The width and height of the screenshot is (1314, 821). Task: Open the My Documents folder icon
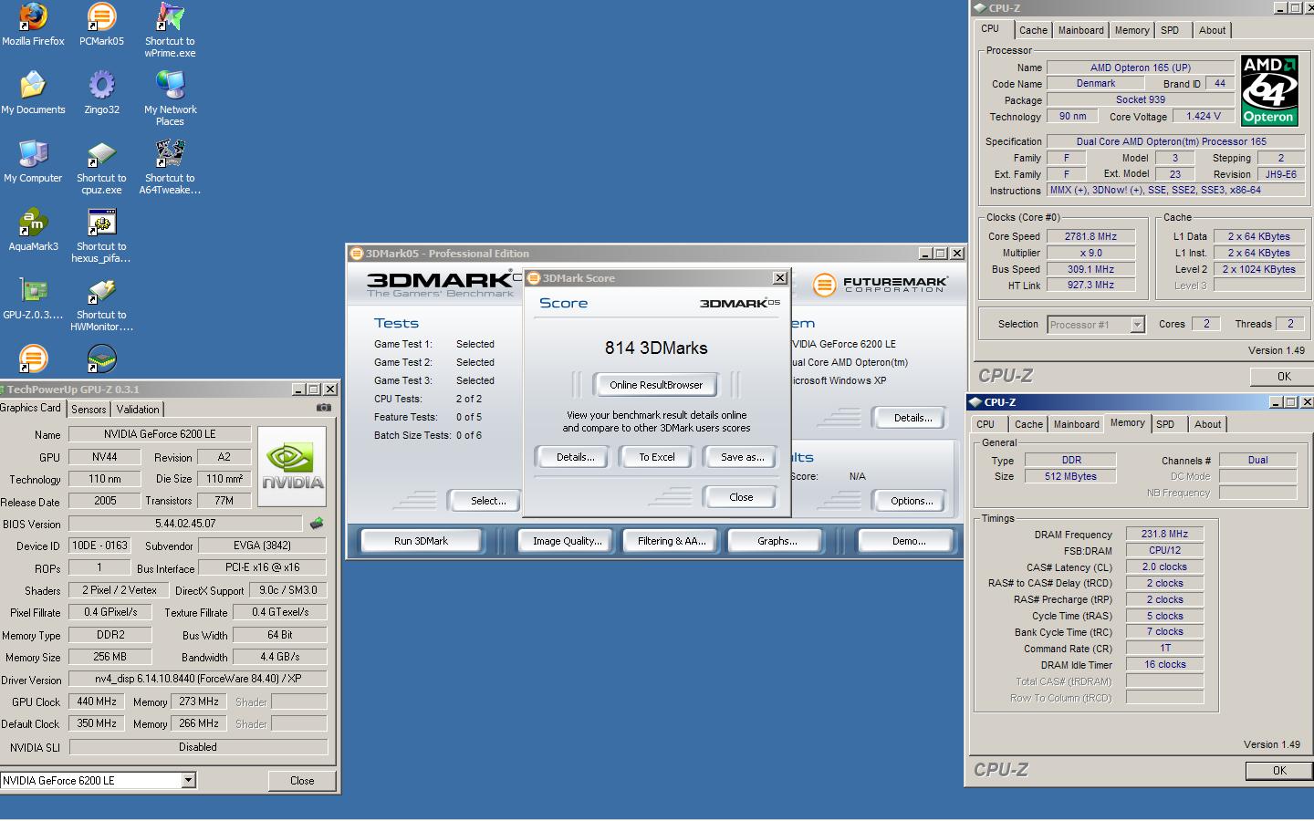(x=33, y=85)
